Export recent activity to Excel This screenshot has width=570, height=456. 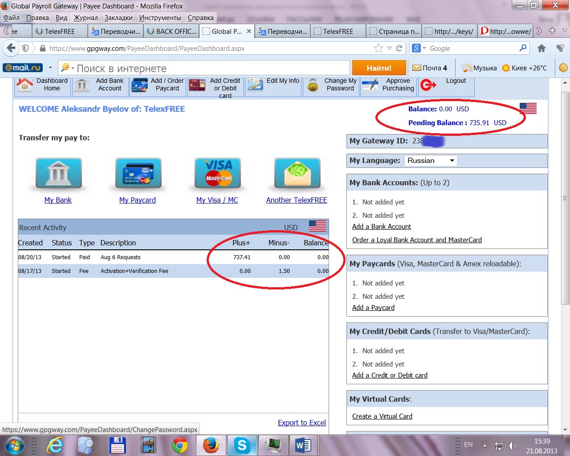[302, 423]
